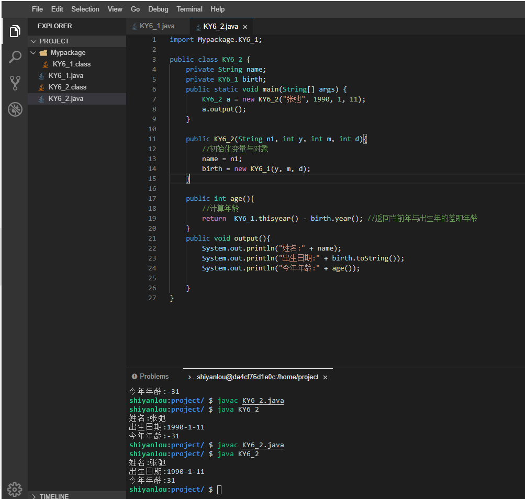Switch to the Problems panel tab

click(150, 377)
